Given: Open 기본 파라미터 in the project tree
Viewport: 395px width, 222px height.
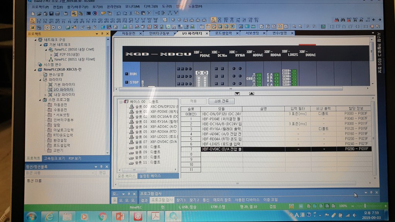Looking at the screenshot, I should point(64,84).
